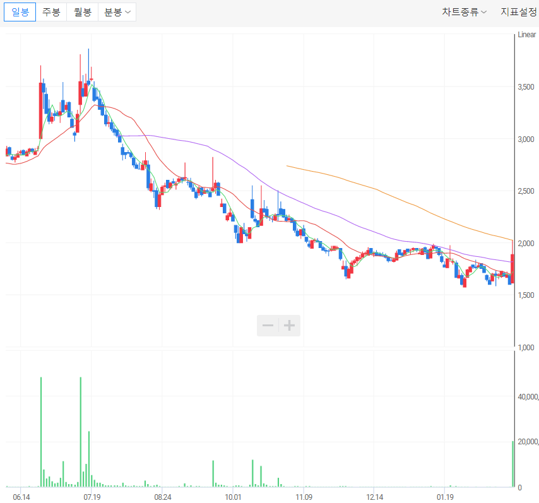Click the 3,000 price axis label

[x=526, y=139]
